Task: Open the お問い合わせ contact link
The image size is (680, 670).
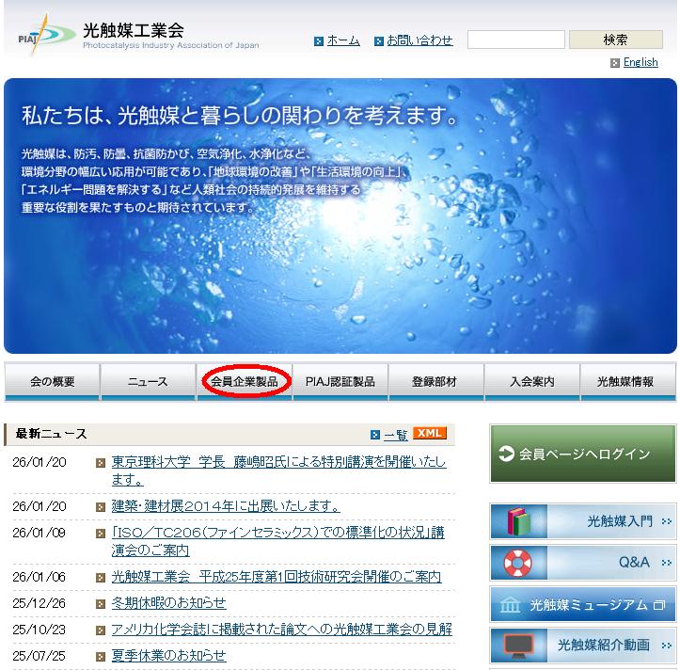Action: pos(419,40)
